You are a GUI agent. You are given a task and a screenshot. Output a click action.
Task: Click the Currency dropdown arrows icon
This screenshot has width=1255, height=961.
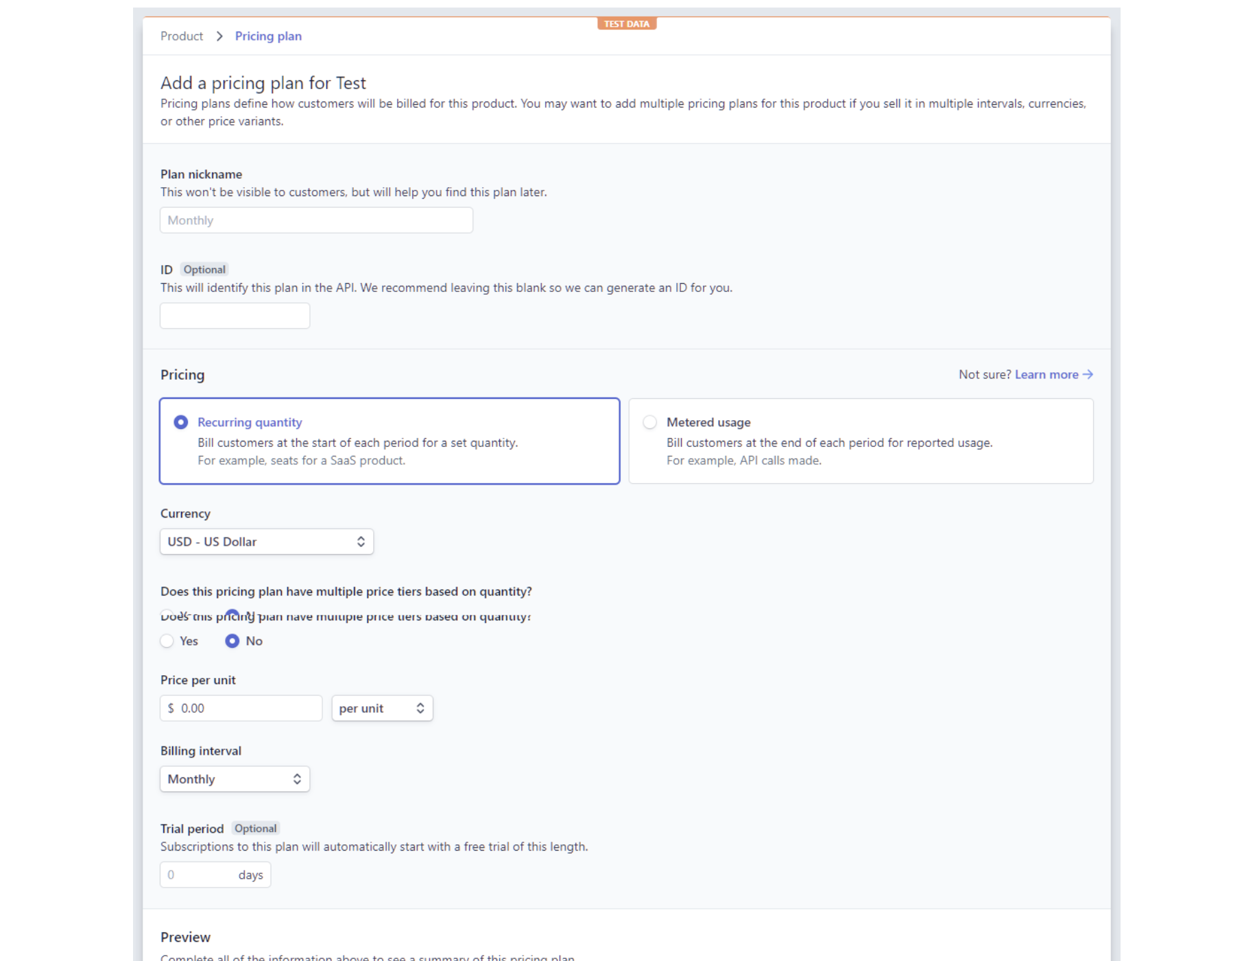coord(361,542)
